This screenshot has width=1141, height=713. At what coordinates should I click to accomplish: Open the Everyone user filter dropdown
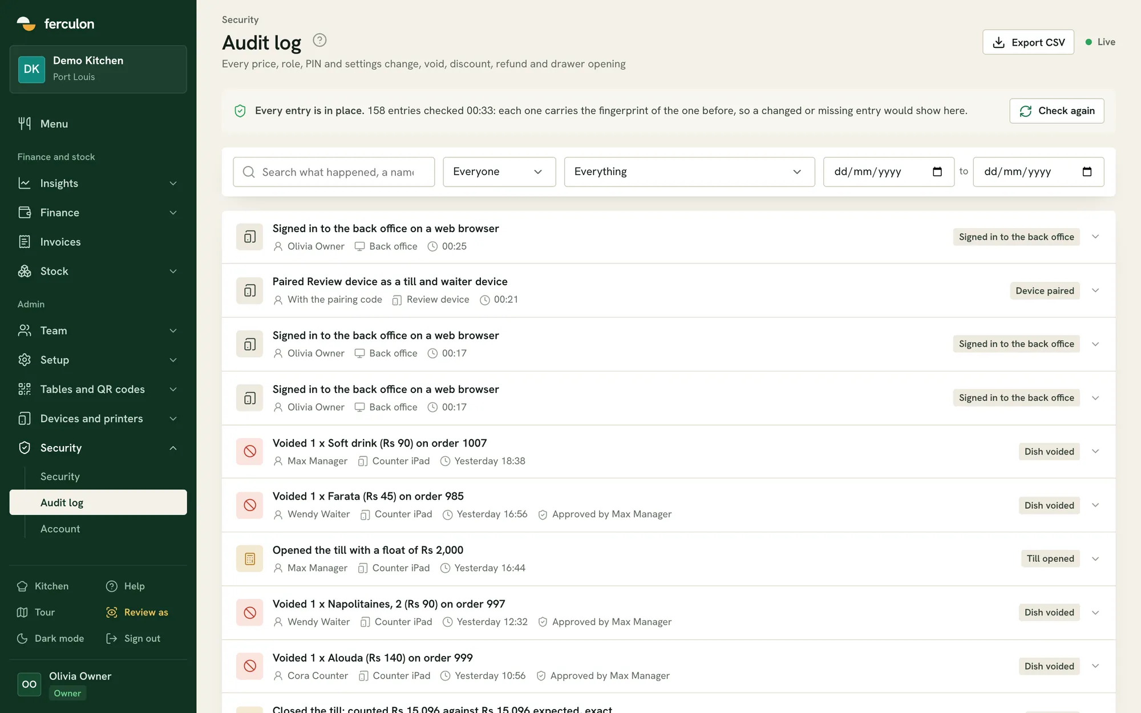[499, 172]
